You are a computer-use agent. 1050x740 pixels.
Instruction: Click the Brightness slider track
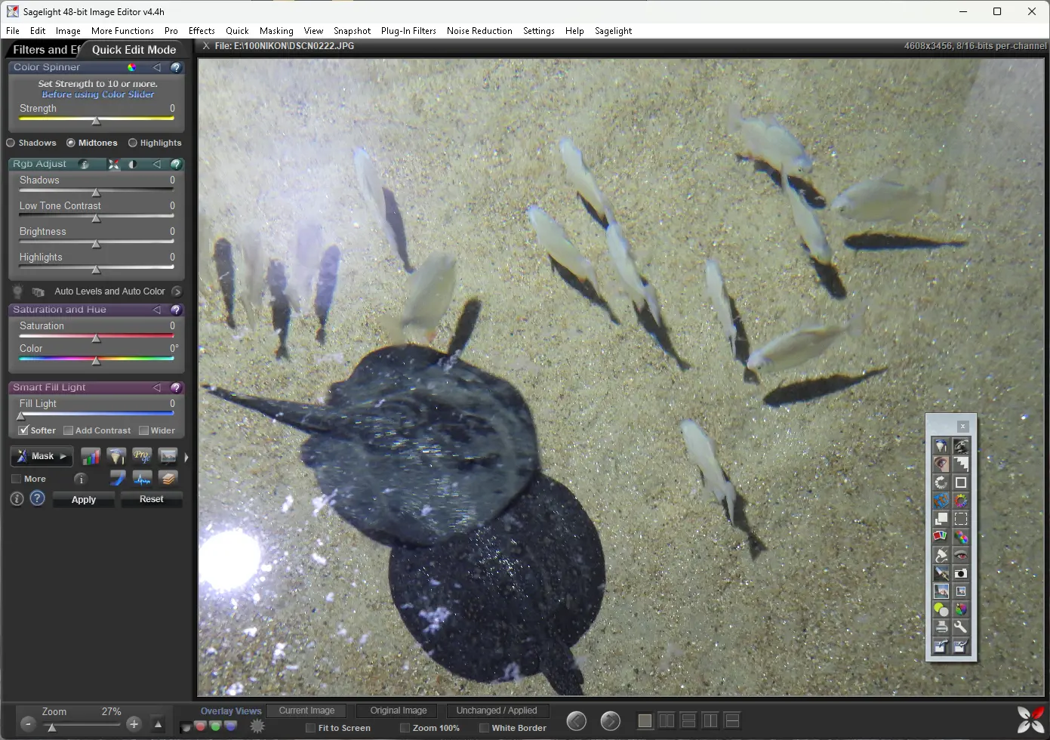pyautogui.click(x=96, y=243)
